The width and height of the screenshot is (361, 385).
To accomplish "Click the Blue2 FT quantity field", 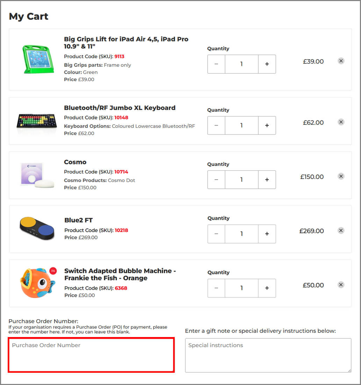I will [241, 234].
